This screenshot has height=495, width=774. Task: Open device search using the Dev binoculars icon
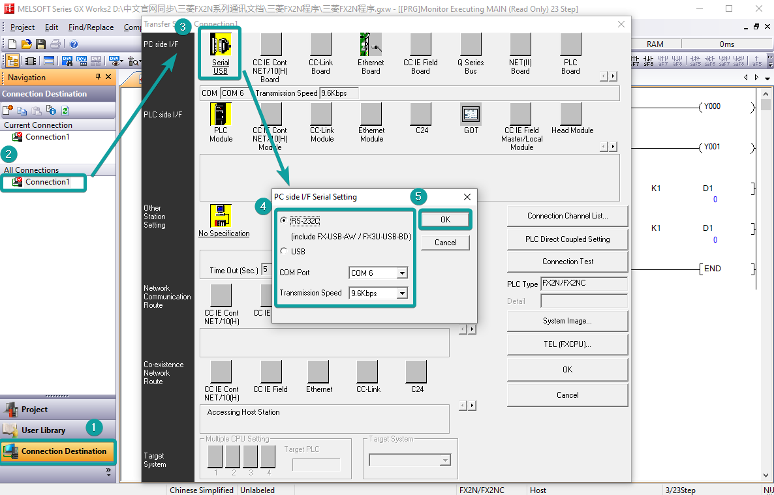pyautogui.click(x=67, y=61)
